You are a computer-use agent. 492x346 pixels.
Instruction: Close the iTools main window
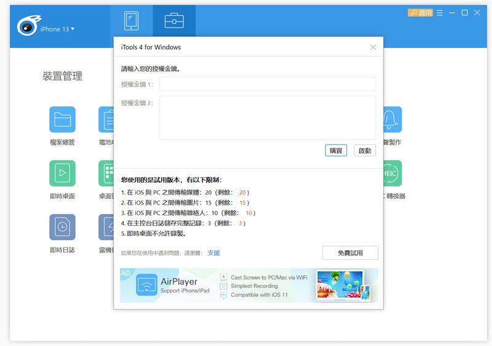477,12
